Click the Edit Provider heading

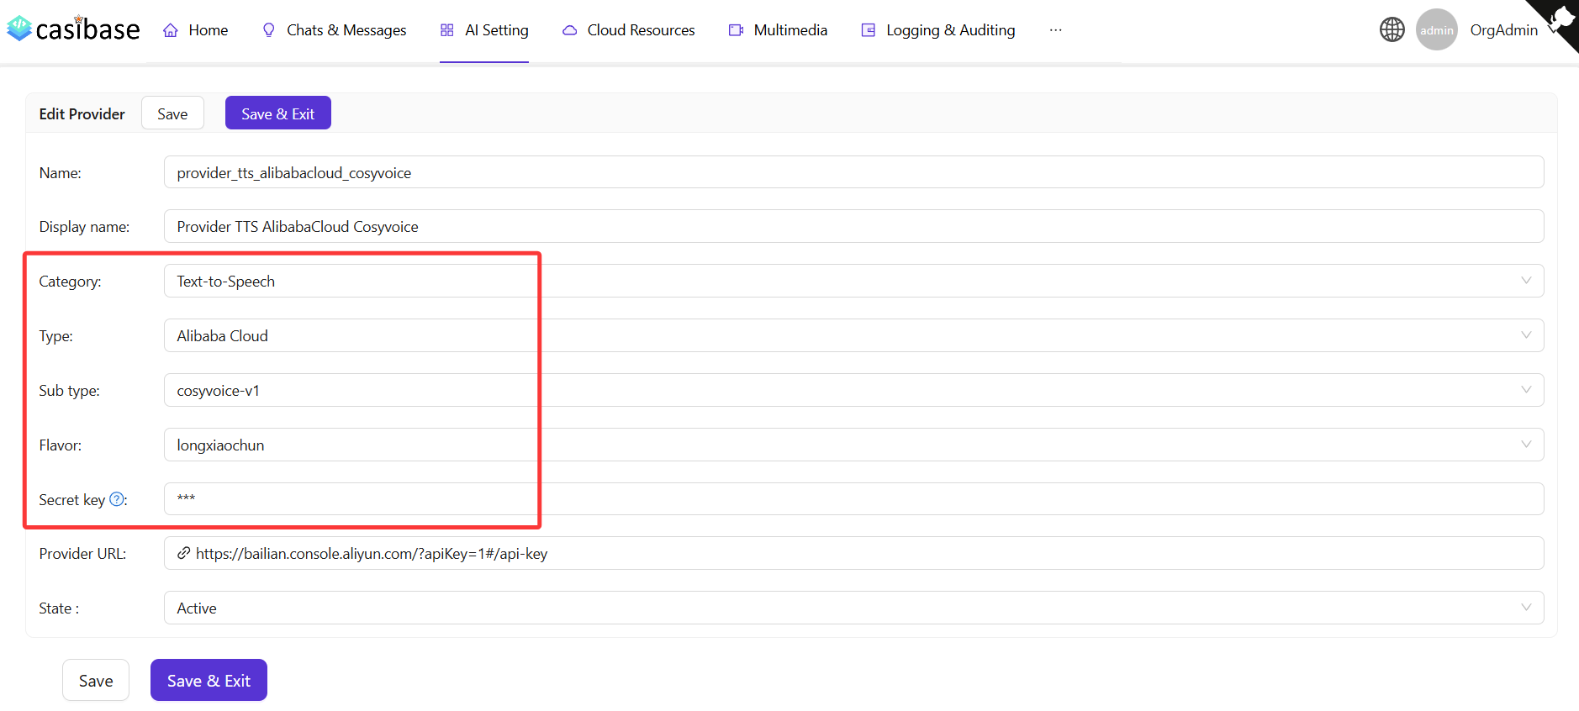pyautogui.click(x=82, y=113)
